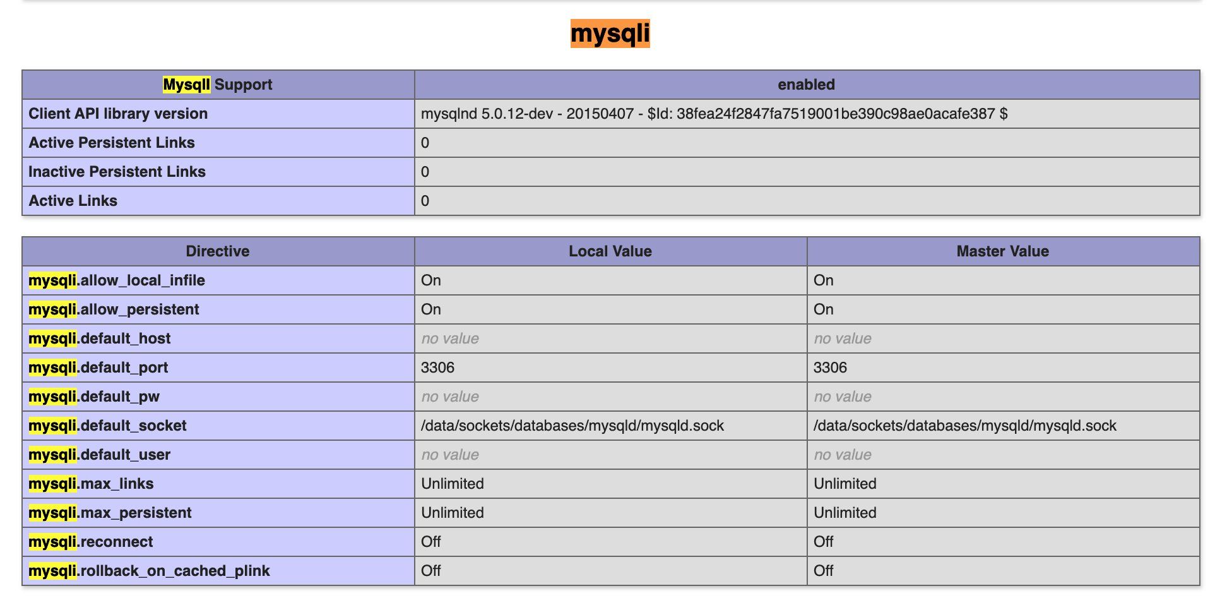Click local no value for default_user
Screen dimensions: 1227x610
[x=450, y=455]
